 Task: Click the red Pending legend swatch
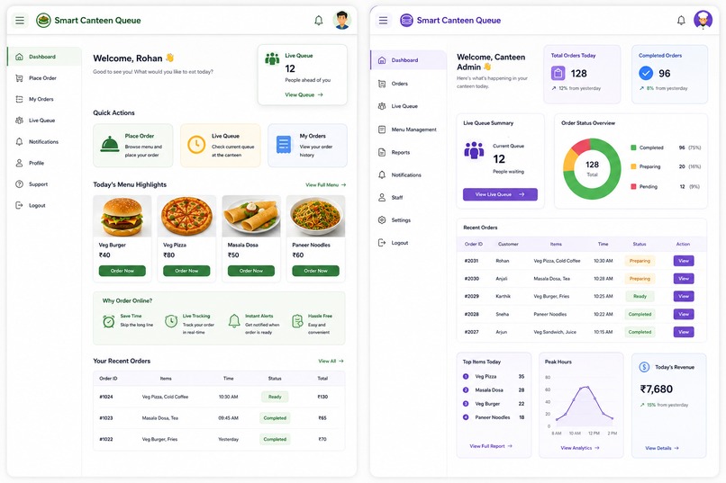[633, 186]
